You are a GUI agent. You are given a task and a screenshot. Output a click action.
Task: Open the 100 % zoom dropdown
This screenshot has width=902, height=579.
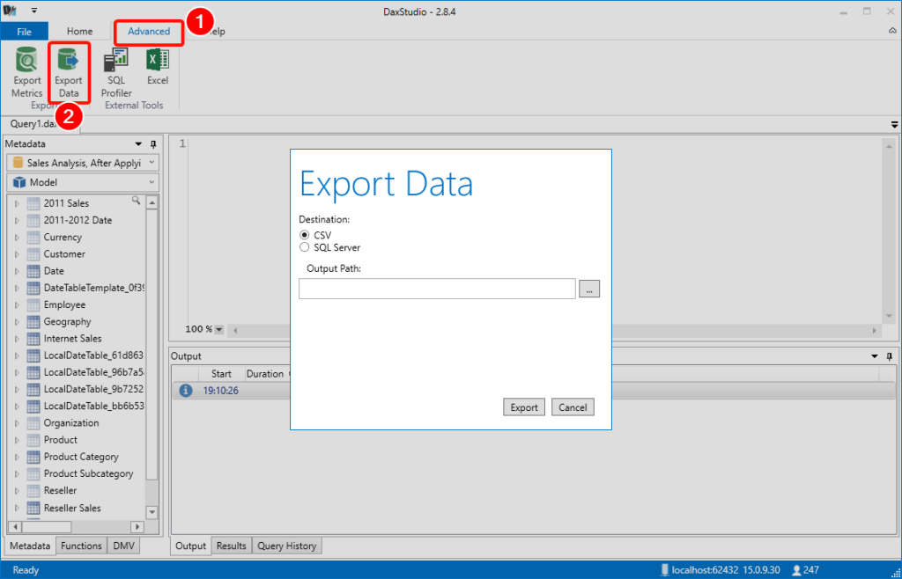tap(218, 330)
